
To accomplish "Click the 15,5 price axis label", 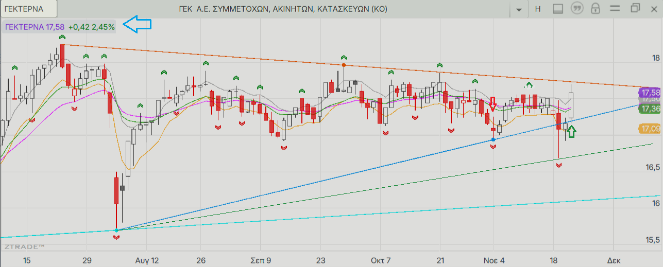I will click(x=653, y=240).
